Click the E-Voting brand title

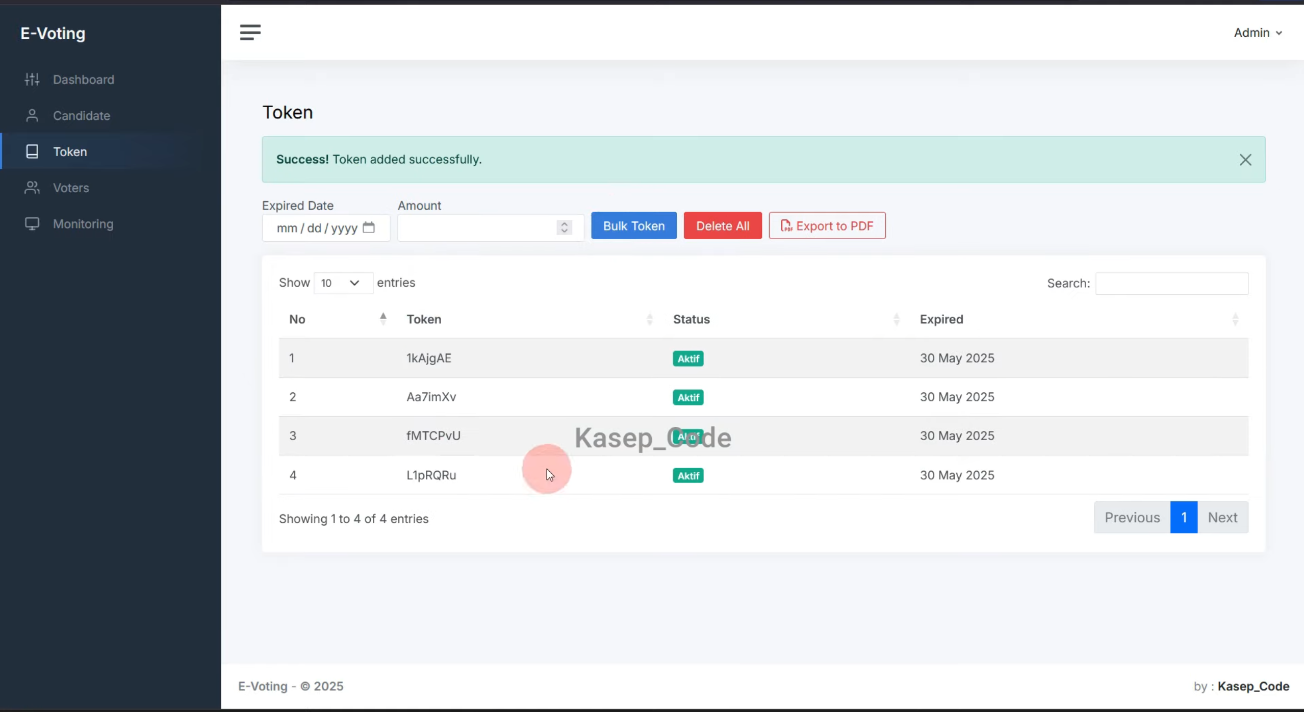[53, 33]
